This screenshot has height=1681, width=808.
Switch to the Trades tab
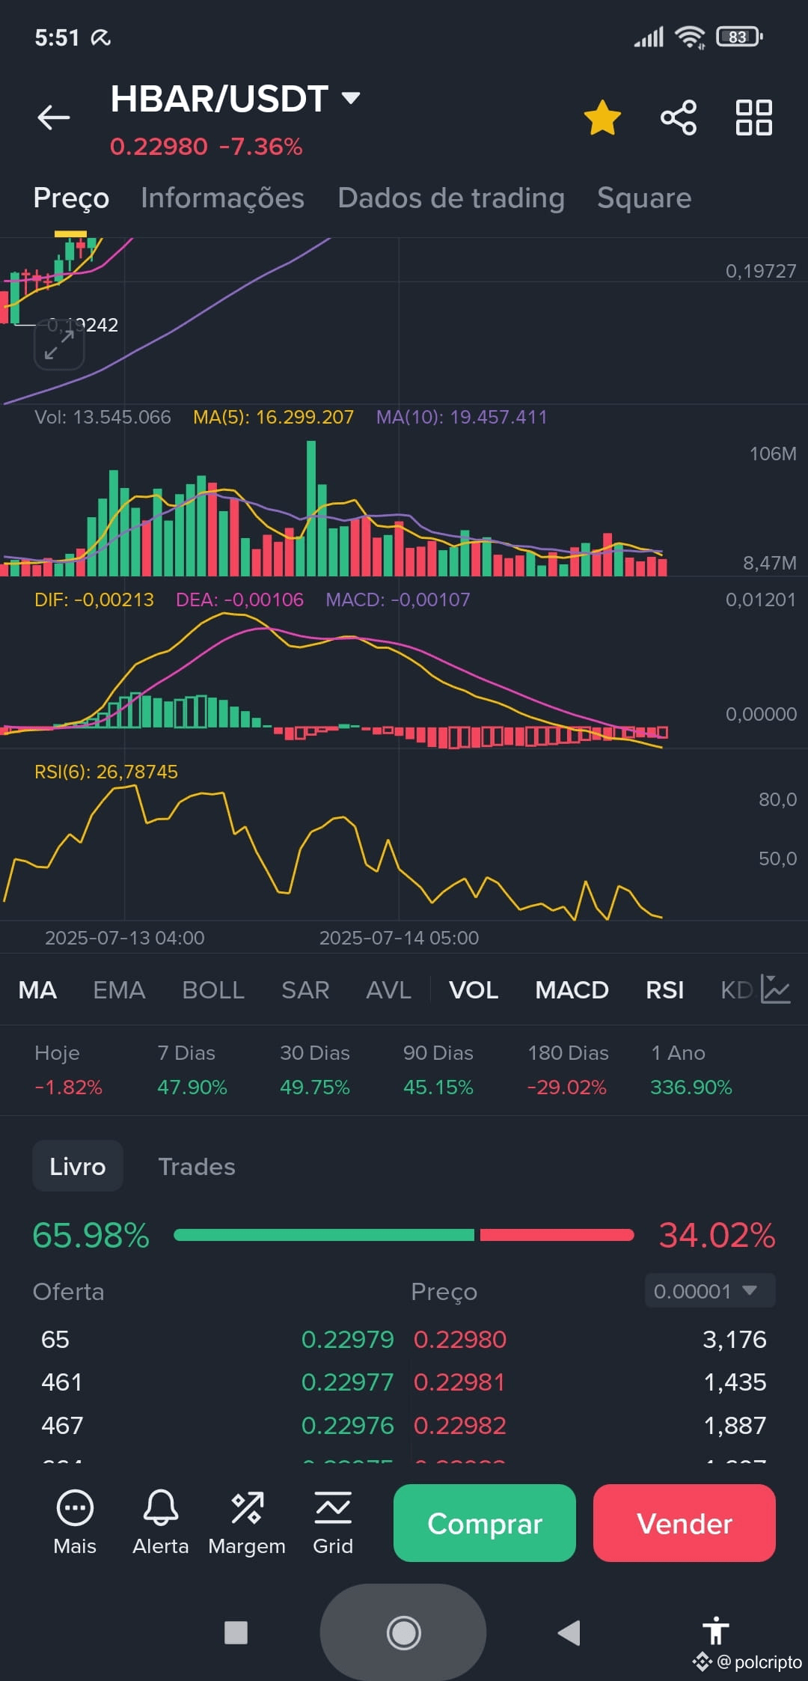click(197, 1166)
